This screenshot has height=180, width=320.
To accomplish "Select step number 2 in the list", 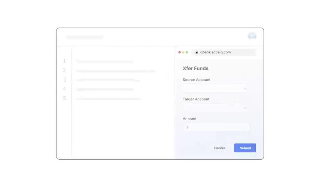I will pyautogui.click(x=64, y=71).
